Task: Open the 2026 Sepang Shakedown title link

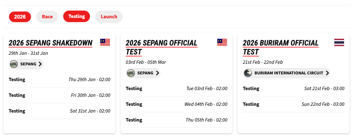Action: 51,43
